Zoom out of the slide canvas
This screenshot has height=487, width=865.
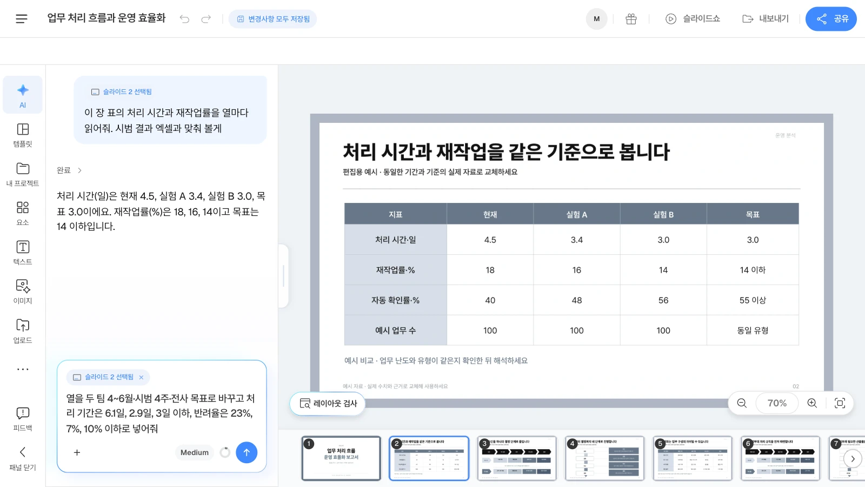tap(742, 403)
